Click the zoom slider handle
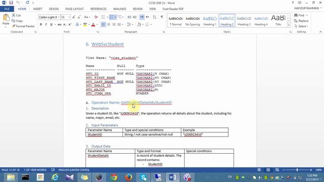Screen dimensions: 324x182 (297, 170)
